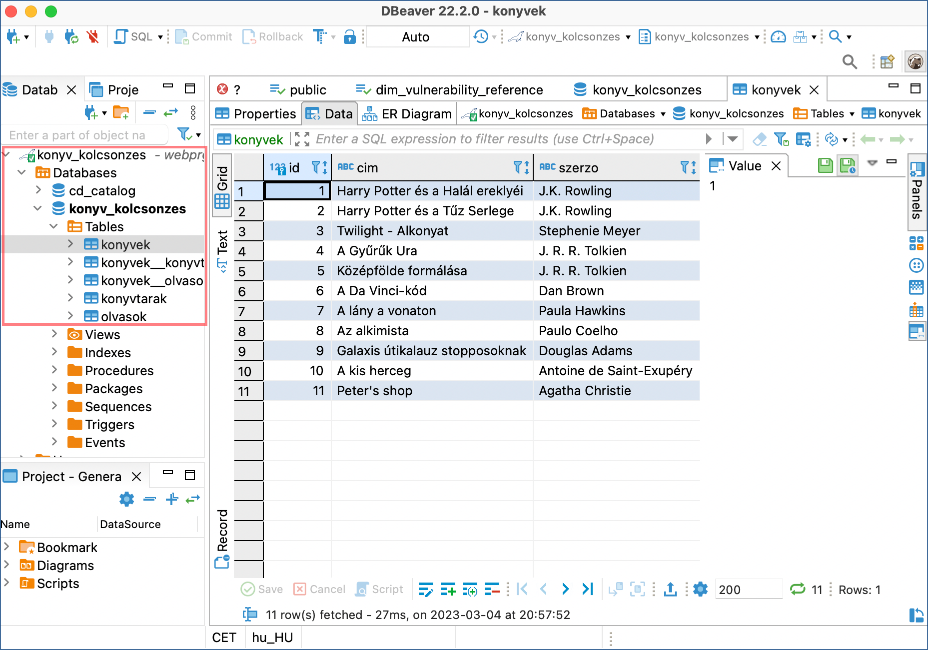Open the public editor tab
This screenshot has height=650, width=928.
coord(298,90)
